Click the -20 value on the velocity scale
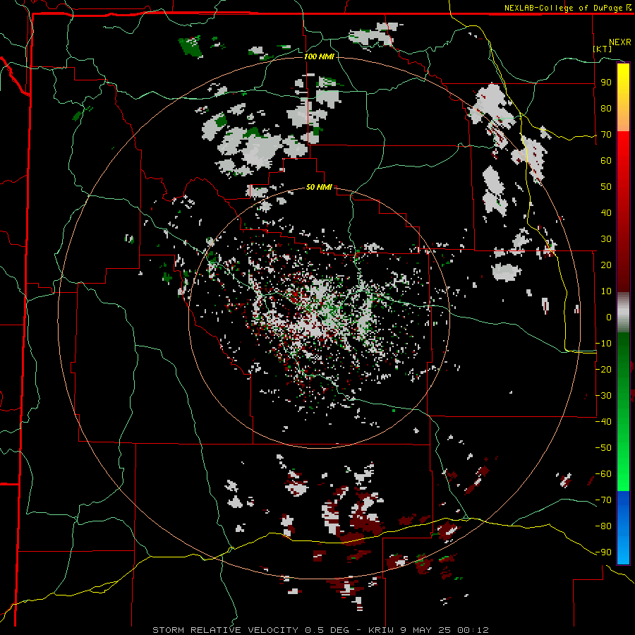The width and height of the screenshot is (635, 635). (603, 370)
